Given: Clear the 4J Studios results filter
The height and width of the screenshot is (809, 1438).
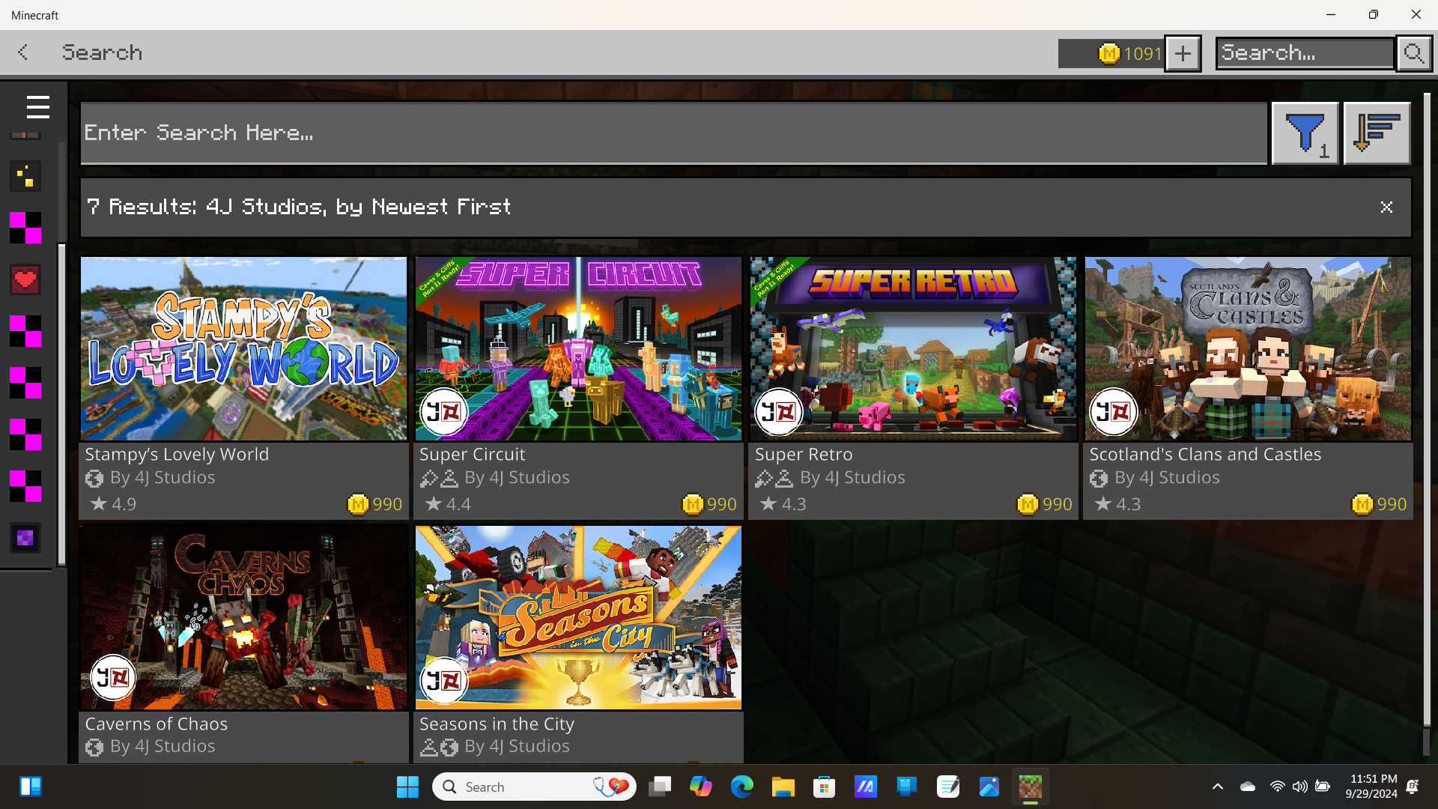Looking at the screenshot, I should coord(1386,207).
